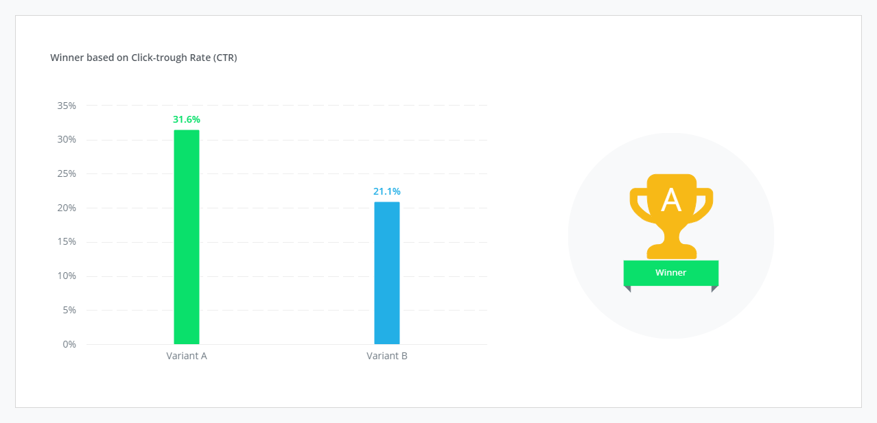Click the right ribbon fold tail under Winner
The image size is (877, 423).
[714, 289]
